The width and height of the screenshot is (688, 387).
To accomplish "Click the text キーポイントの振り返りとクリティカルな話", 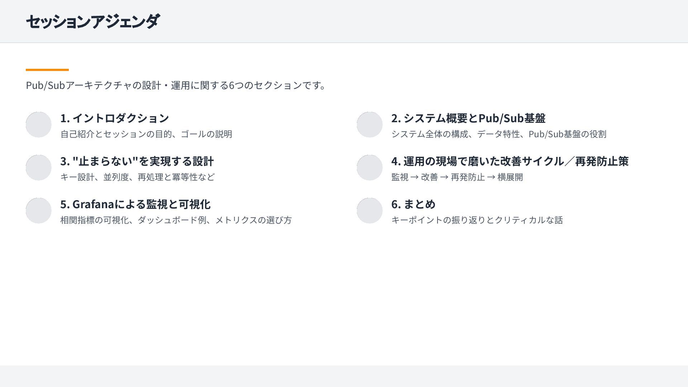I will tap(477, 220).
